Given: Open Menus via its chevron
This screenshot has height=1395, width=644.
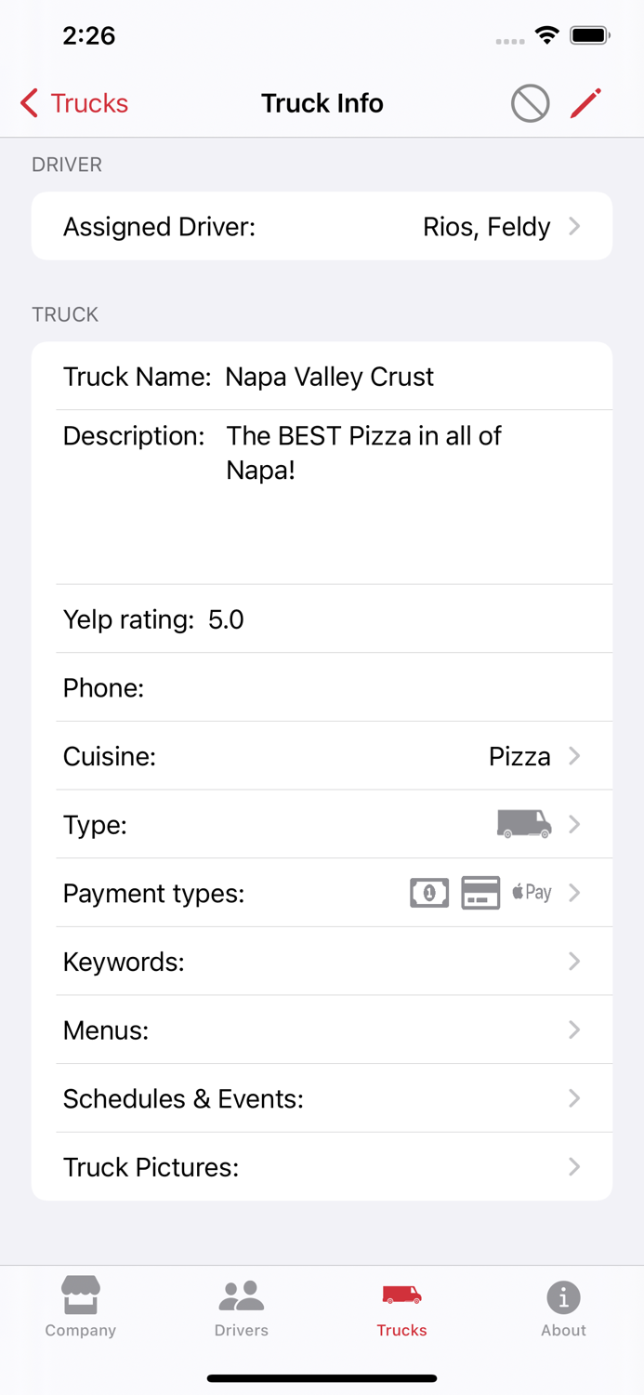Looking at the screenshot, I should (x=574, y=1030).
